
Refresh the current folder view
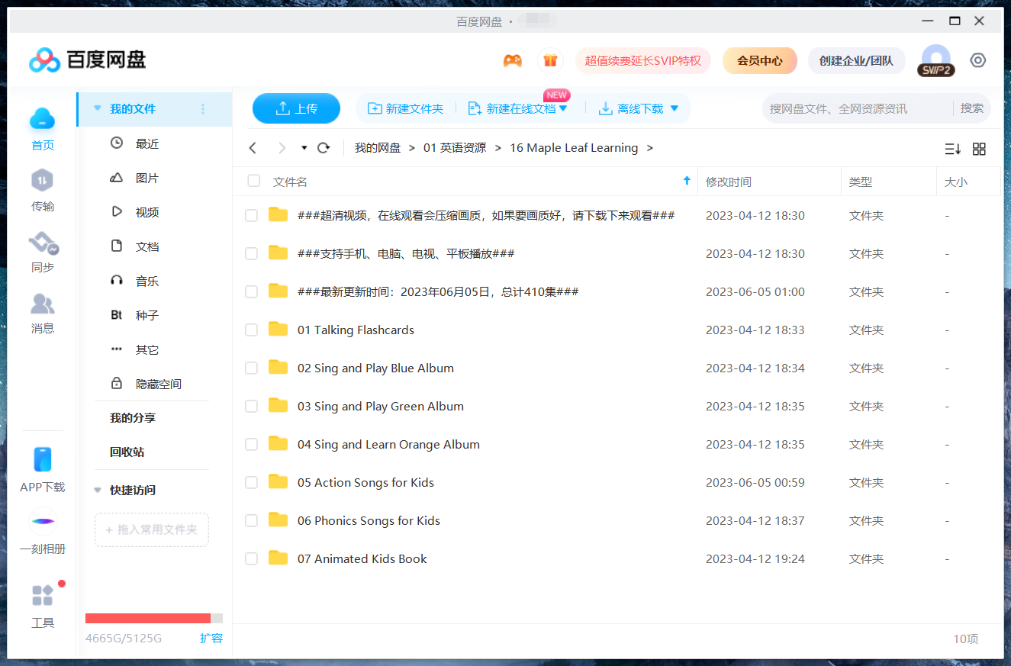(323, 147)
